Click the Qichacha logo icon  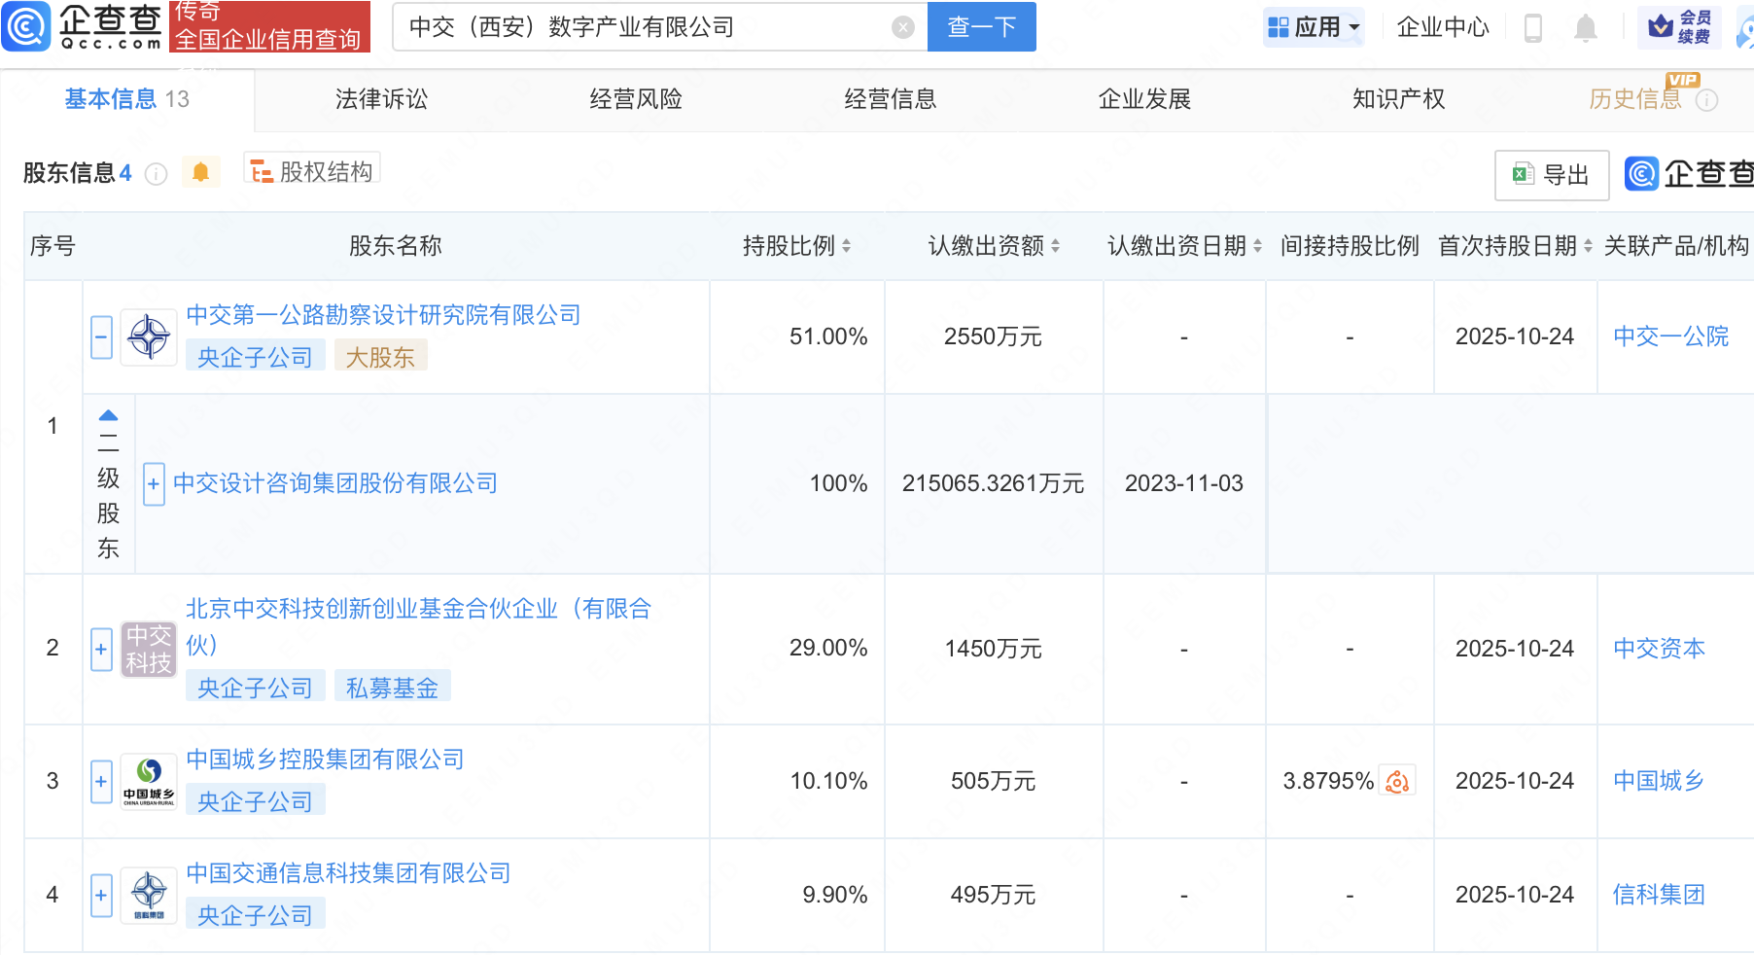click(26, 26)
